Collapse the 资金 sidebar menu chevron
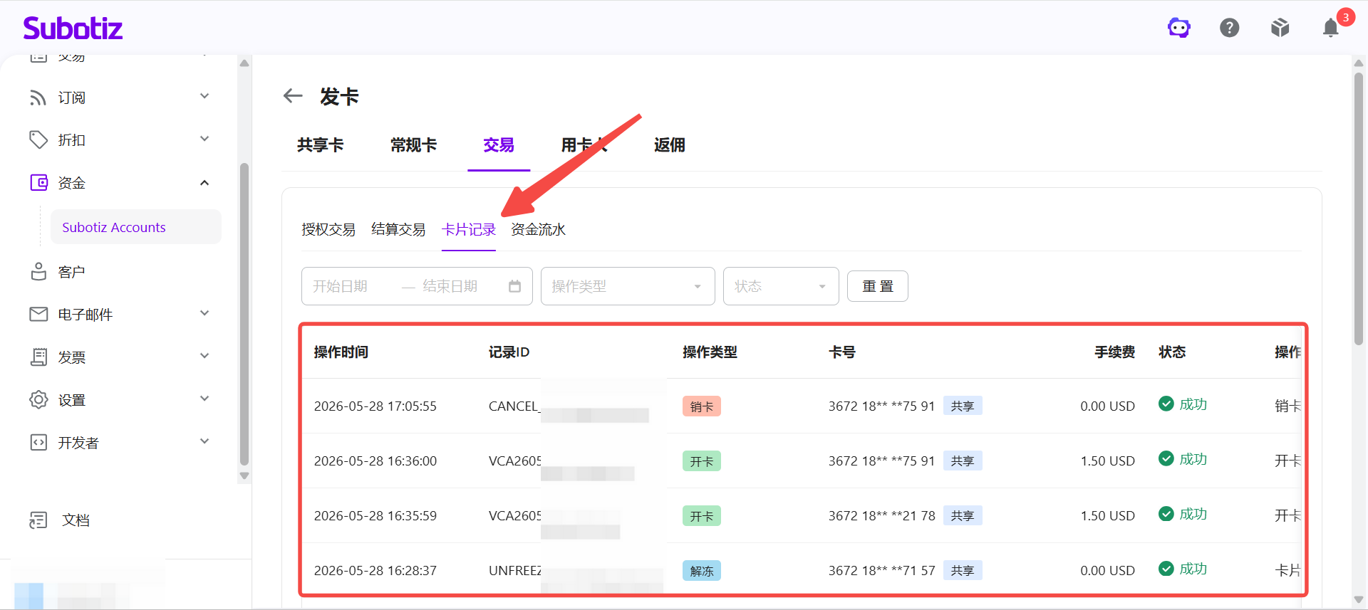The image size is (1368, 610). [x=204, y=183]
